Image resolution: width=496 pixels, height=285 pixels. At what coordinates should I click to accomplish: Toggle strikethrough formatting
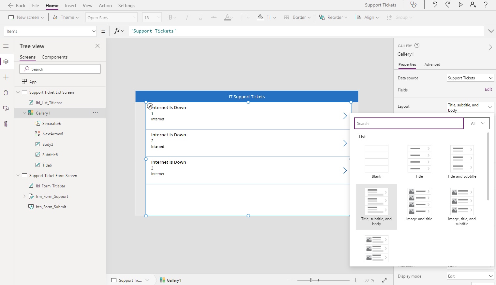click(214, 17)
